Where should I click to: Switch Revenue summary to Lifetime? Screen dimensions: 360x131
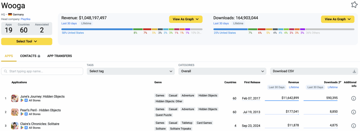[86, 24]
